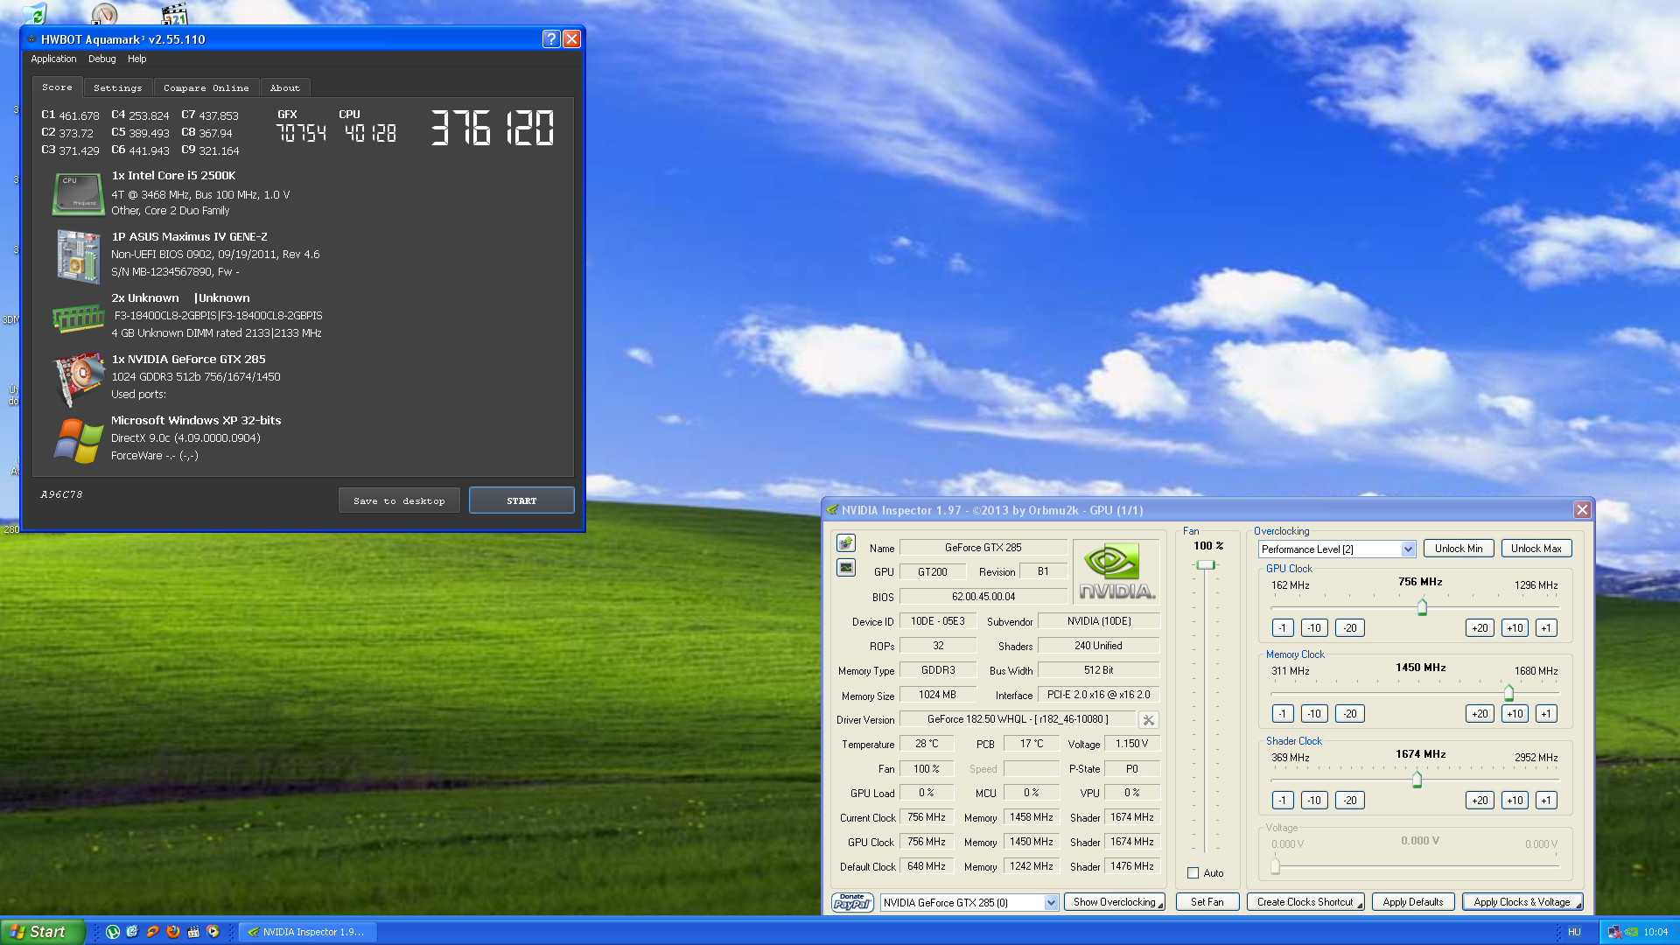Switch to the Compare Online tab
Viewport: 1680px width, 945px height.
click(x=206, y=88)
